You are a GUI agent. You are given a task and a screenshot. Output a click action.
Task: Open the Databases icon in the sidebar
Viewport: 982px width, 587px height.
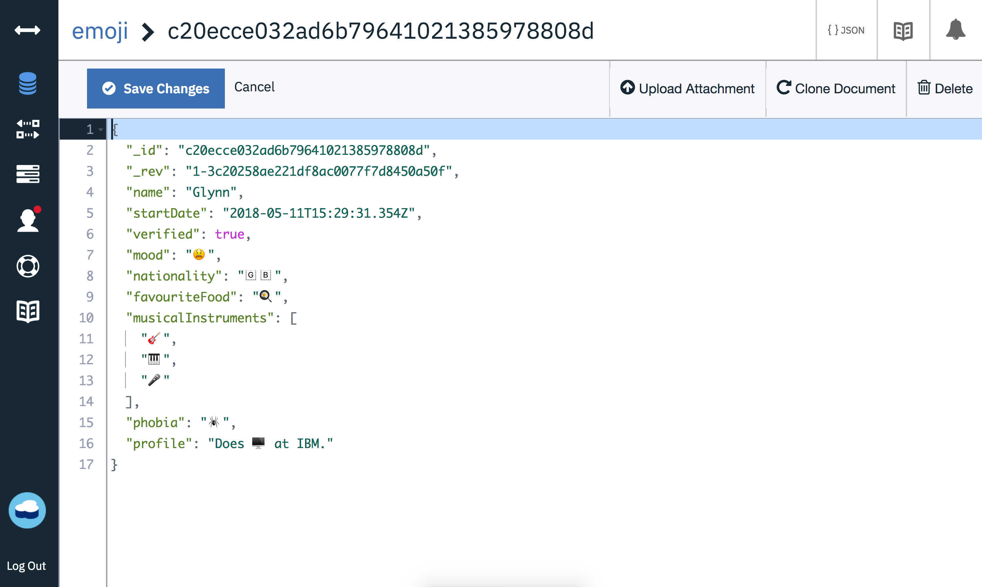tap(28, 83)
